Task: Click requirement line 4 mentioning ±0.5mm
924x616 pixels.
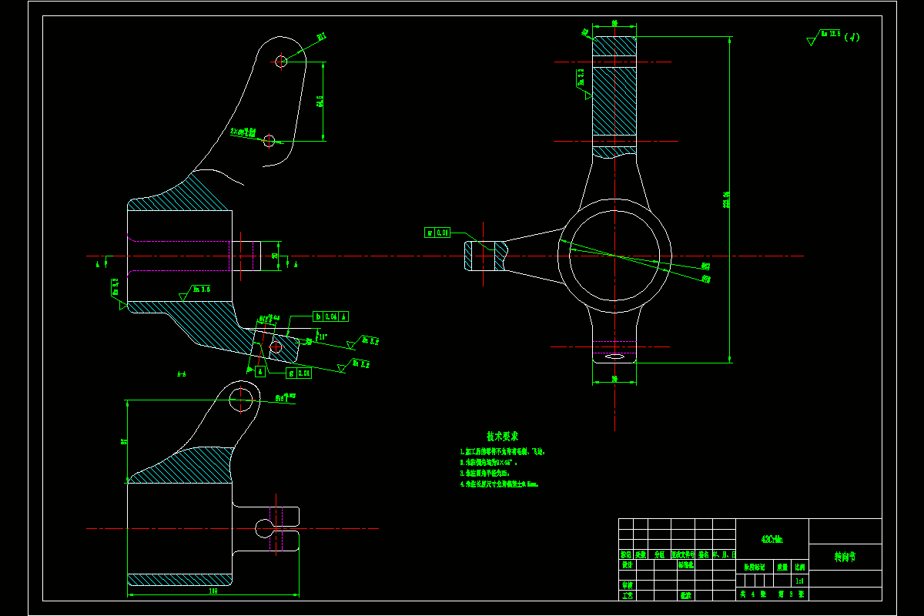Action: [x=499, y=484]
